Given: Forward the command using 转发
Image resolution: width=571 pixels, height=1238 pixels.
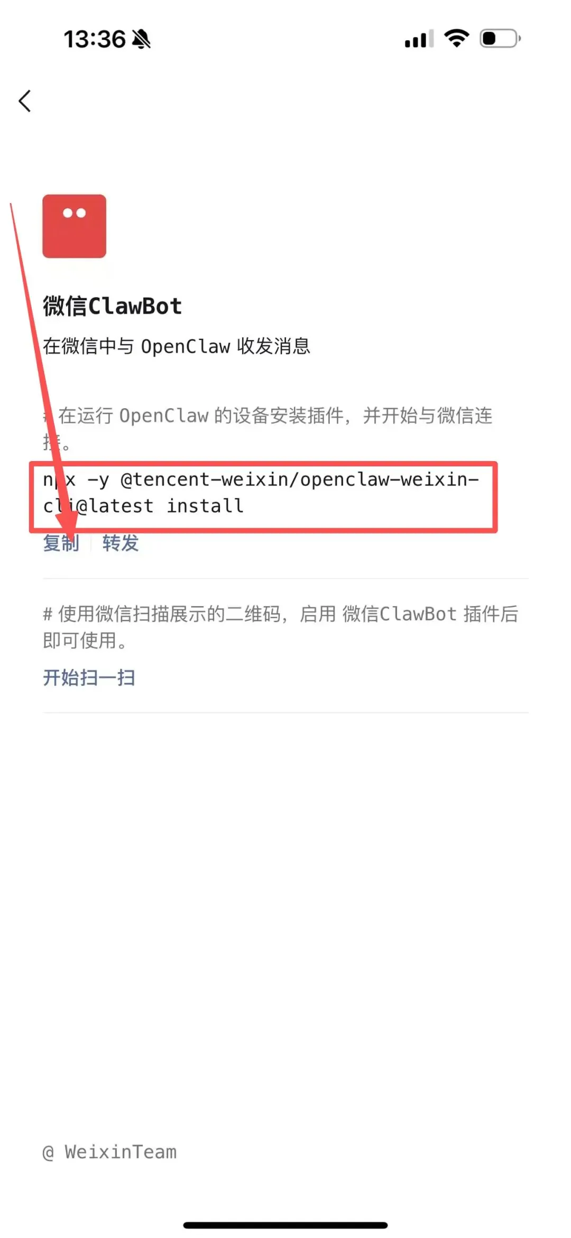Looking at the screenshot, I should [x=121, y=543].
